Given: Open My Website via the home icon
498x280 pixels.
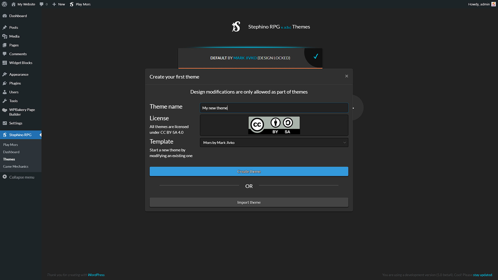Looking at the screenshot, I should coord(13,4).
